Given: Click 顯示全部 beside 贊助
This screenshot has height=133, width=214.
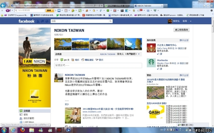Looking at the screenshot, I should 184,75.
